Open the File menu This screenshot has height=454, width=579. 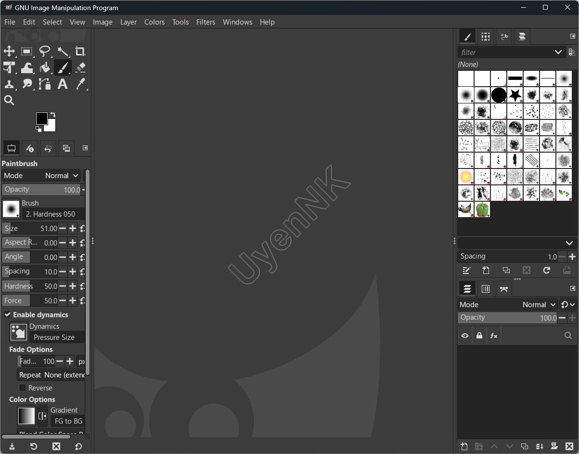click(10, 22)
